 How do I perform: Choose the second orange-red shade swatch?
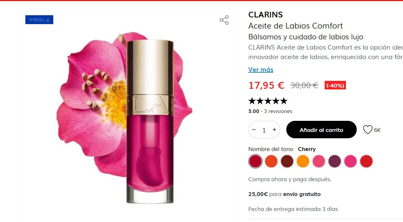271,161
